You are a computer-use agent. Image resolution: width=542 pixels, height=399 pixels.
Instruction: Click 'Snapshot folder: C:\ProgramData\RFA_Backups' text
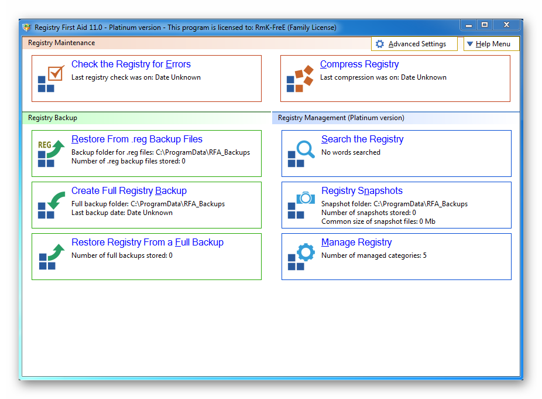coord(395,204)
